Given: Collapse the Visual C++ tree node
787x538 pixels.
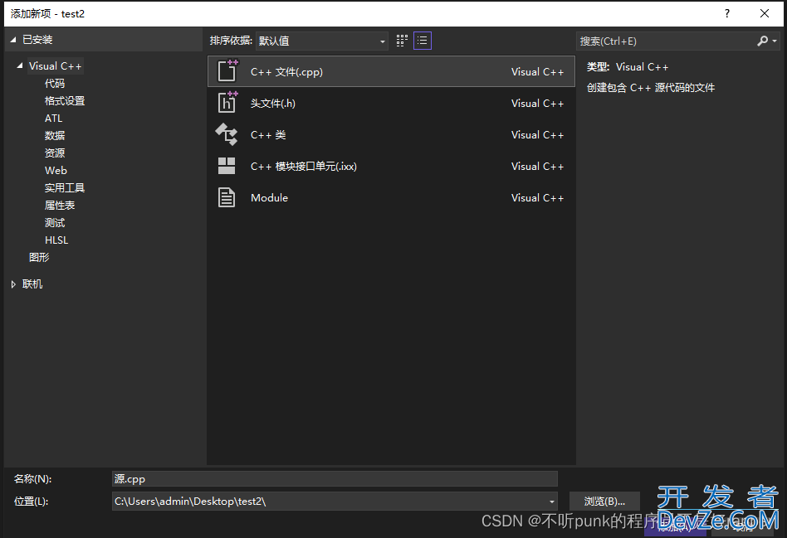Looking at the screenshot, I should 20,65.
